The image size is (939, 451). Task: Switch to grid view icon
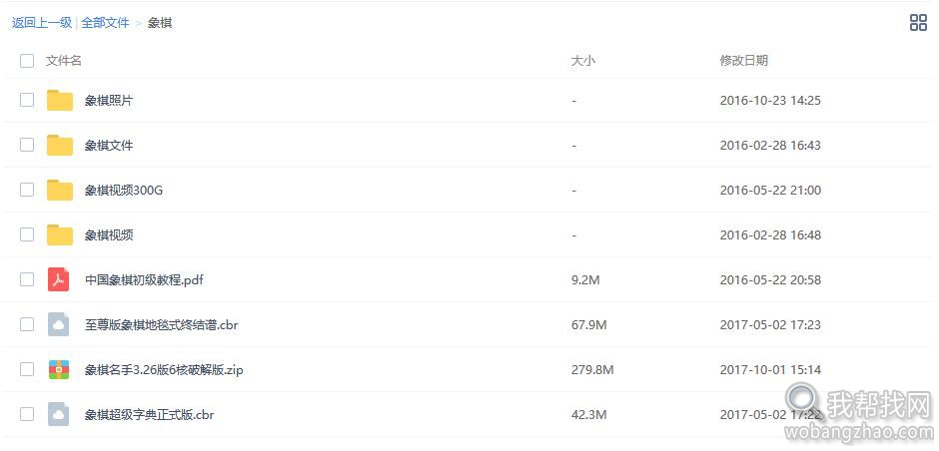click(917, 23)
